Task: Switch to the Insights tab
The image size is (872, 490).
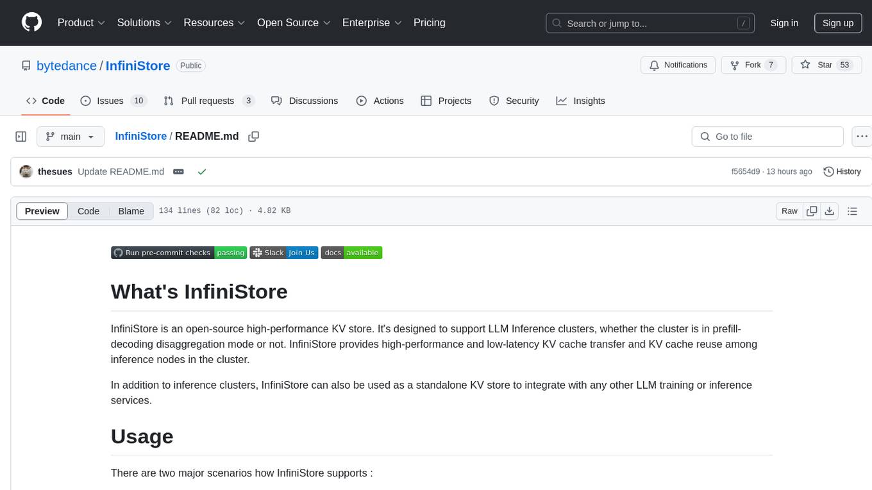Action: pyautogui.click(x=580, y=101)
